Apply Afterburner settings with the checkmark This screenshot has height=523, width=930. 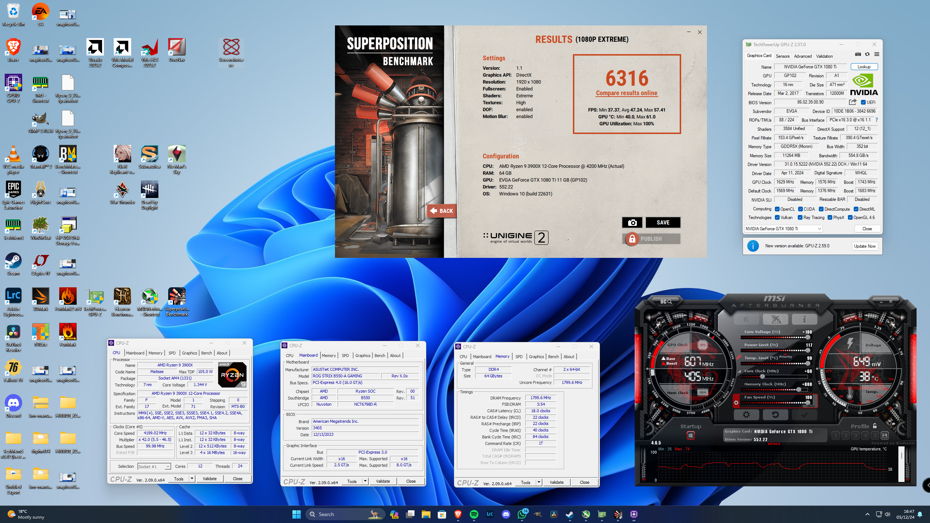point(804,414)
